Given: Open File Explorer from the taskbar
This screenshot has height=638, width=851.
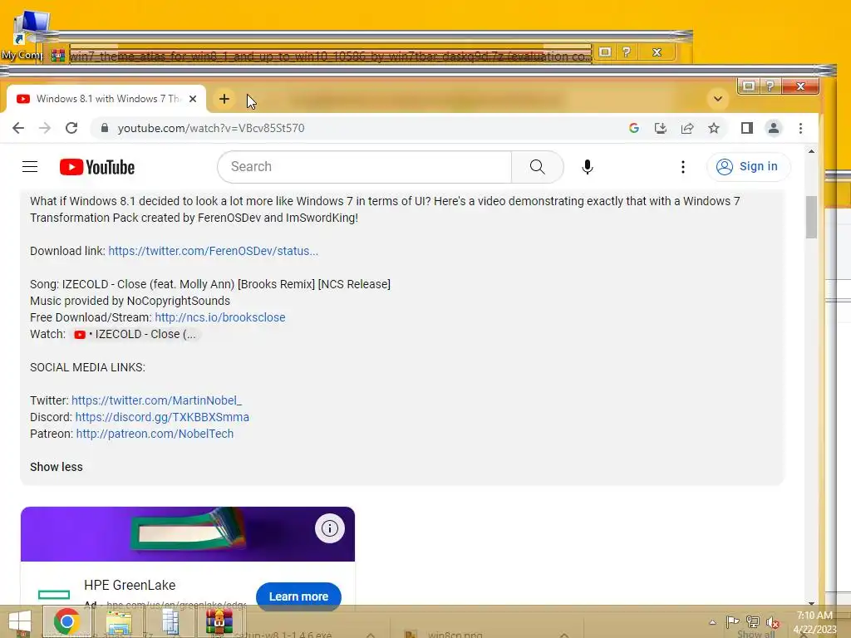Looking at the screenshot, I should pos(119,622).
